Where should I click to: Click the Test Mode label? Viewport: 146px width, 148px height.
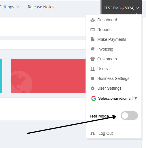click(99, 116)
